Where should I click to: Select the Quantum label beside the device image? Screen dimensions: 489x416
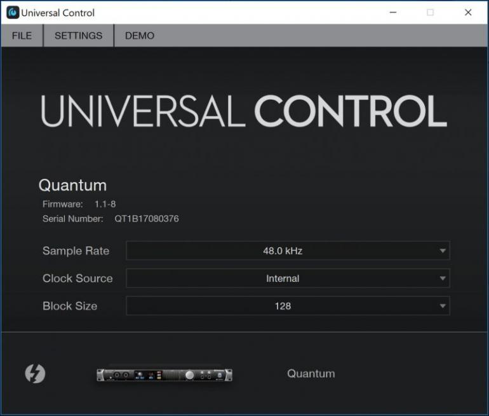(311, 373)
